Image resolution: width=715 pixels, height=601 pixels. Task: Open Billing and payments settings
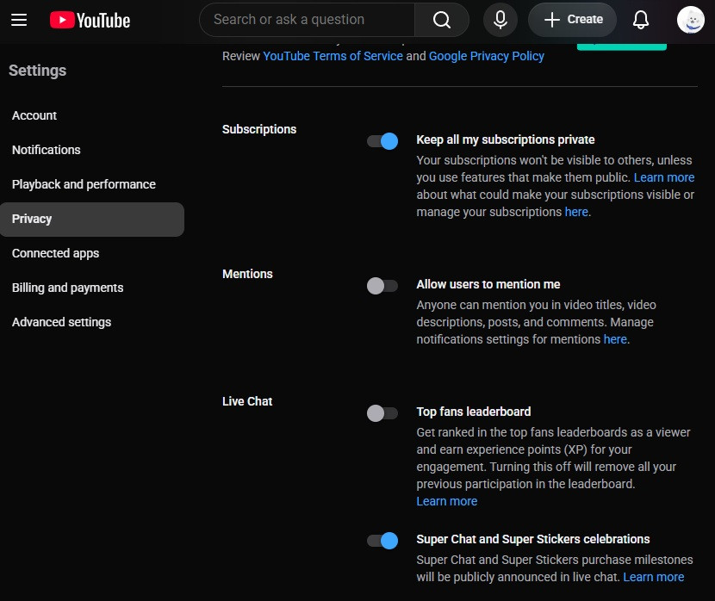(92, 288)
